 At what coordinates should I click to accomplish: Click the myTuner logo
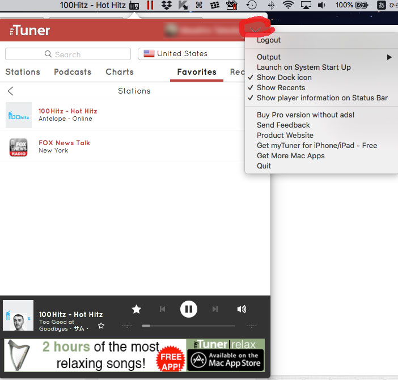point(29,31)
